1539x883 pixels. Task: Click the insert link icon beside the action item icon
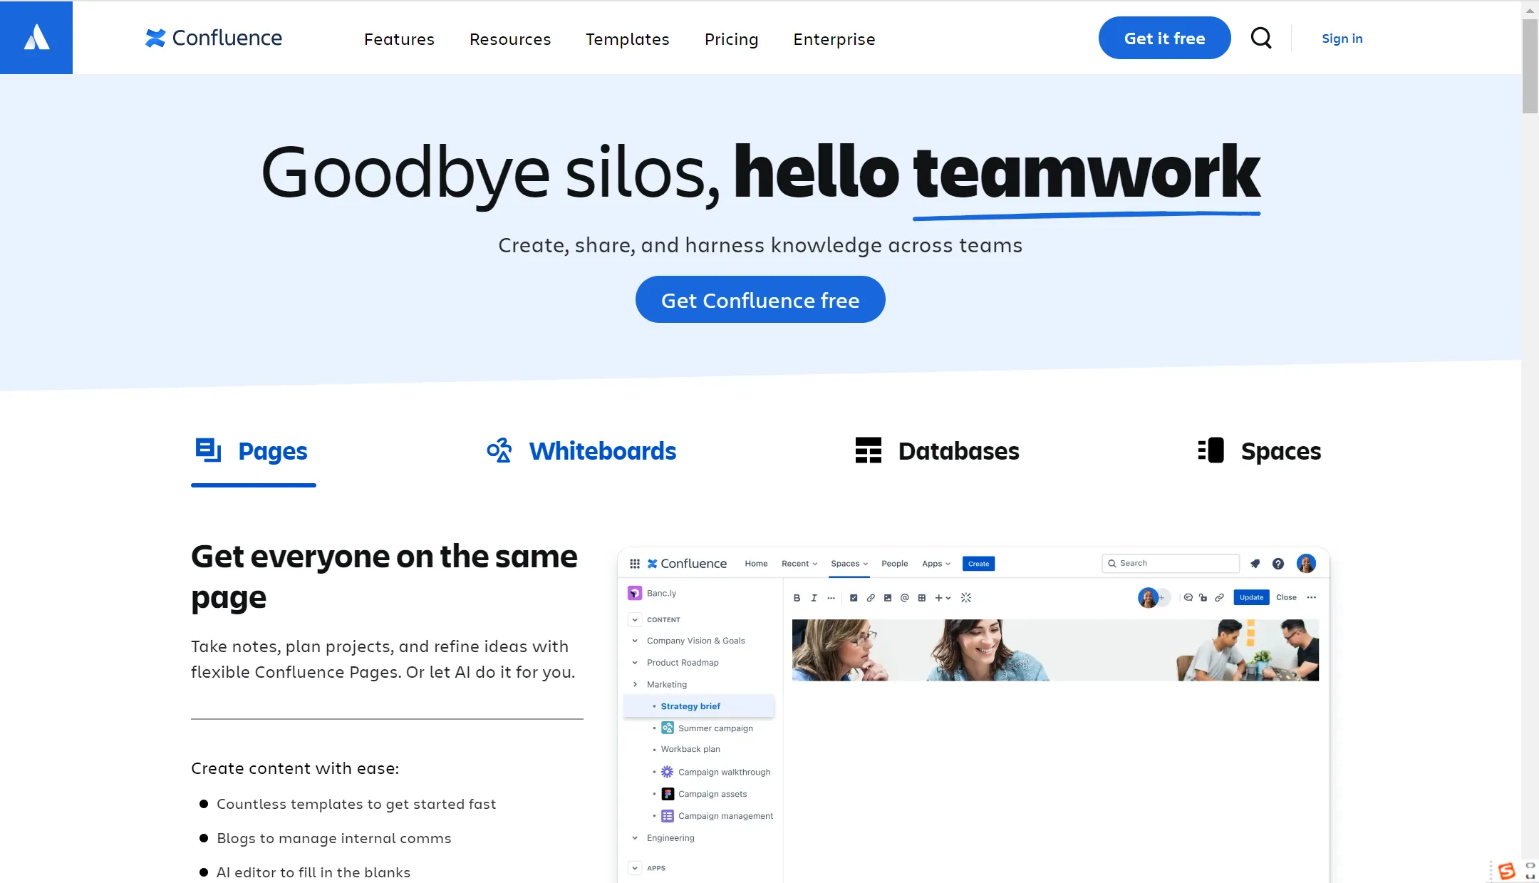coord(871,598)
